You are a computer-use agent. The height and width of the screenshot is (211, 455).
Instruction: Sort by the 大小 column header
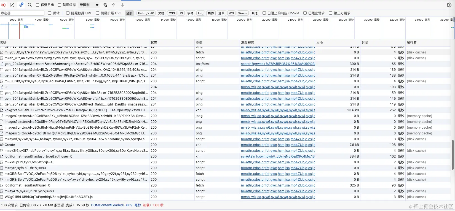[x=338, y=43]
